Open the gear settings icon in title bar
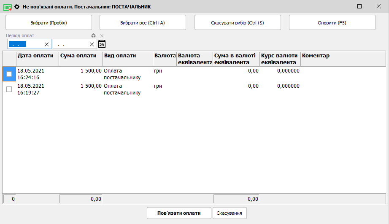Viewport: 389px width, 224px height. pyautogui.click(x=17, y=7)
